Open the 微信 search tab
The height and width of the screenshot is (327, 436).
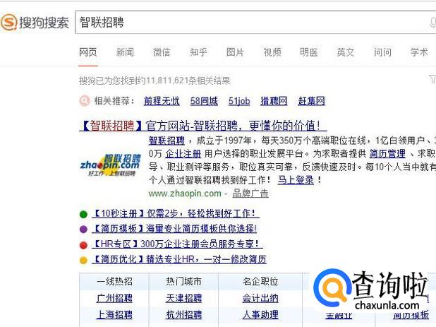162,52
